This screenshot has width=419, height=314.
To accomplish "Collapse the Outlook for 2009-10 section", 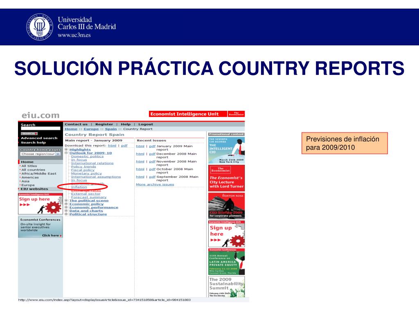I will [x=66, y=153].
